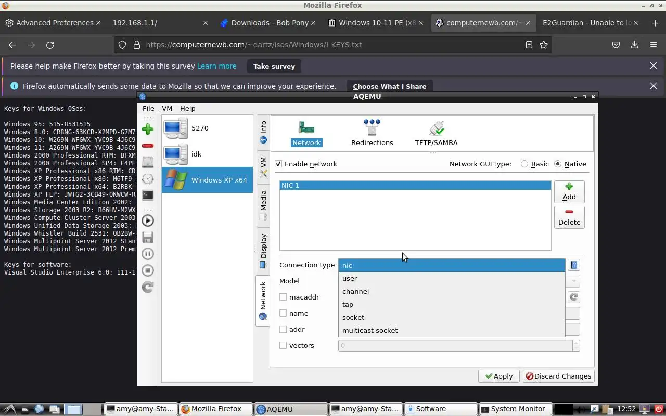Bookmark this page with the star icon
The height and width of the screenshot is (416, 666).
(544, 45)
